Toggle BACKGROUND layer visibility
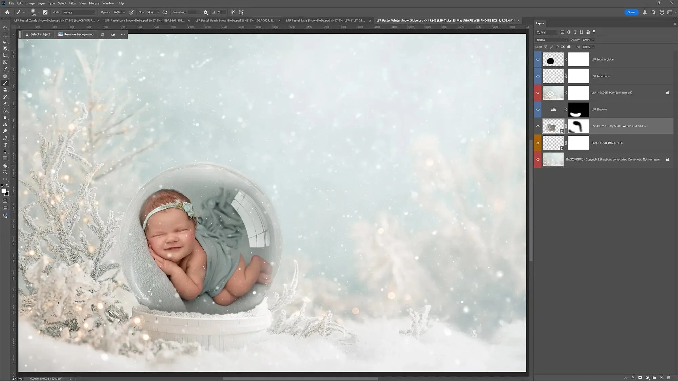The image size is (678, 381). pyautogui.click(x=538, y=160)
